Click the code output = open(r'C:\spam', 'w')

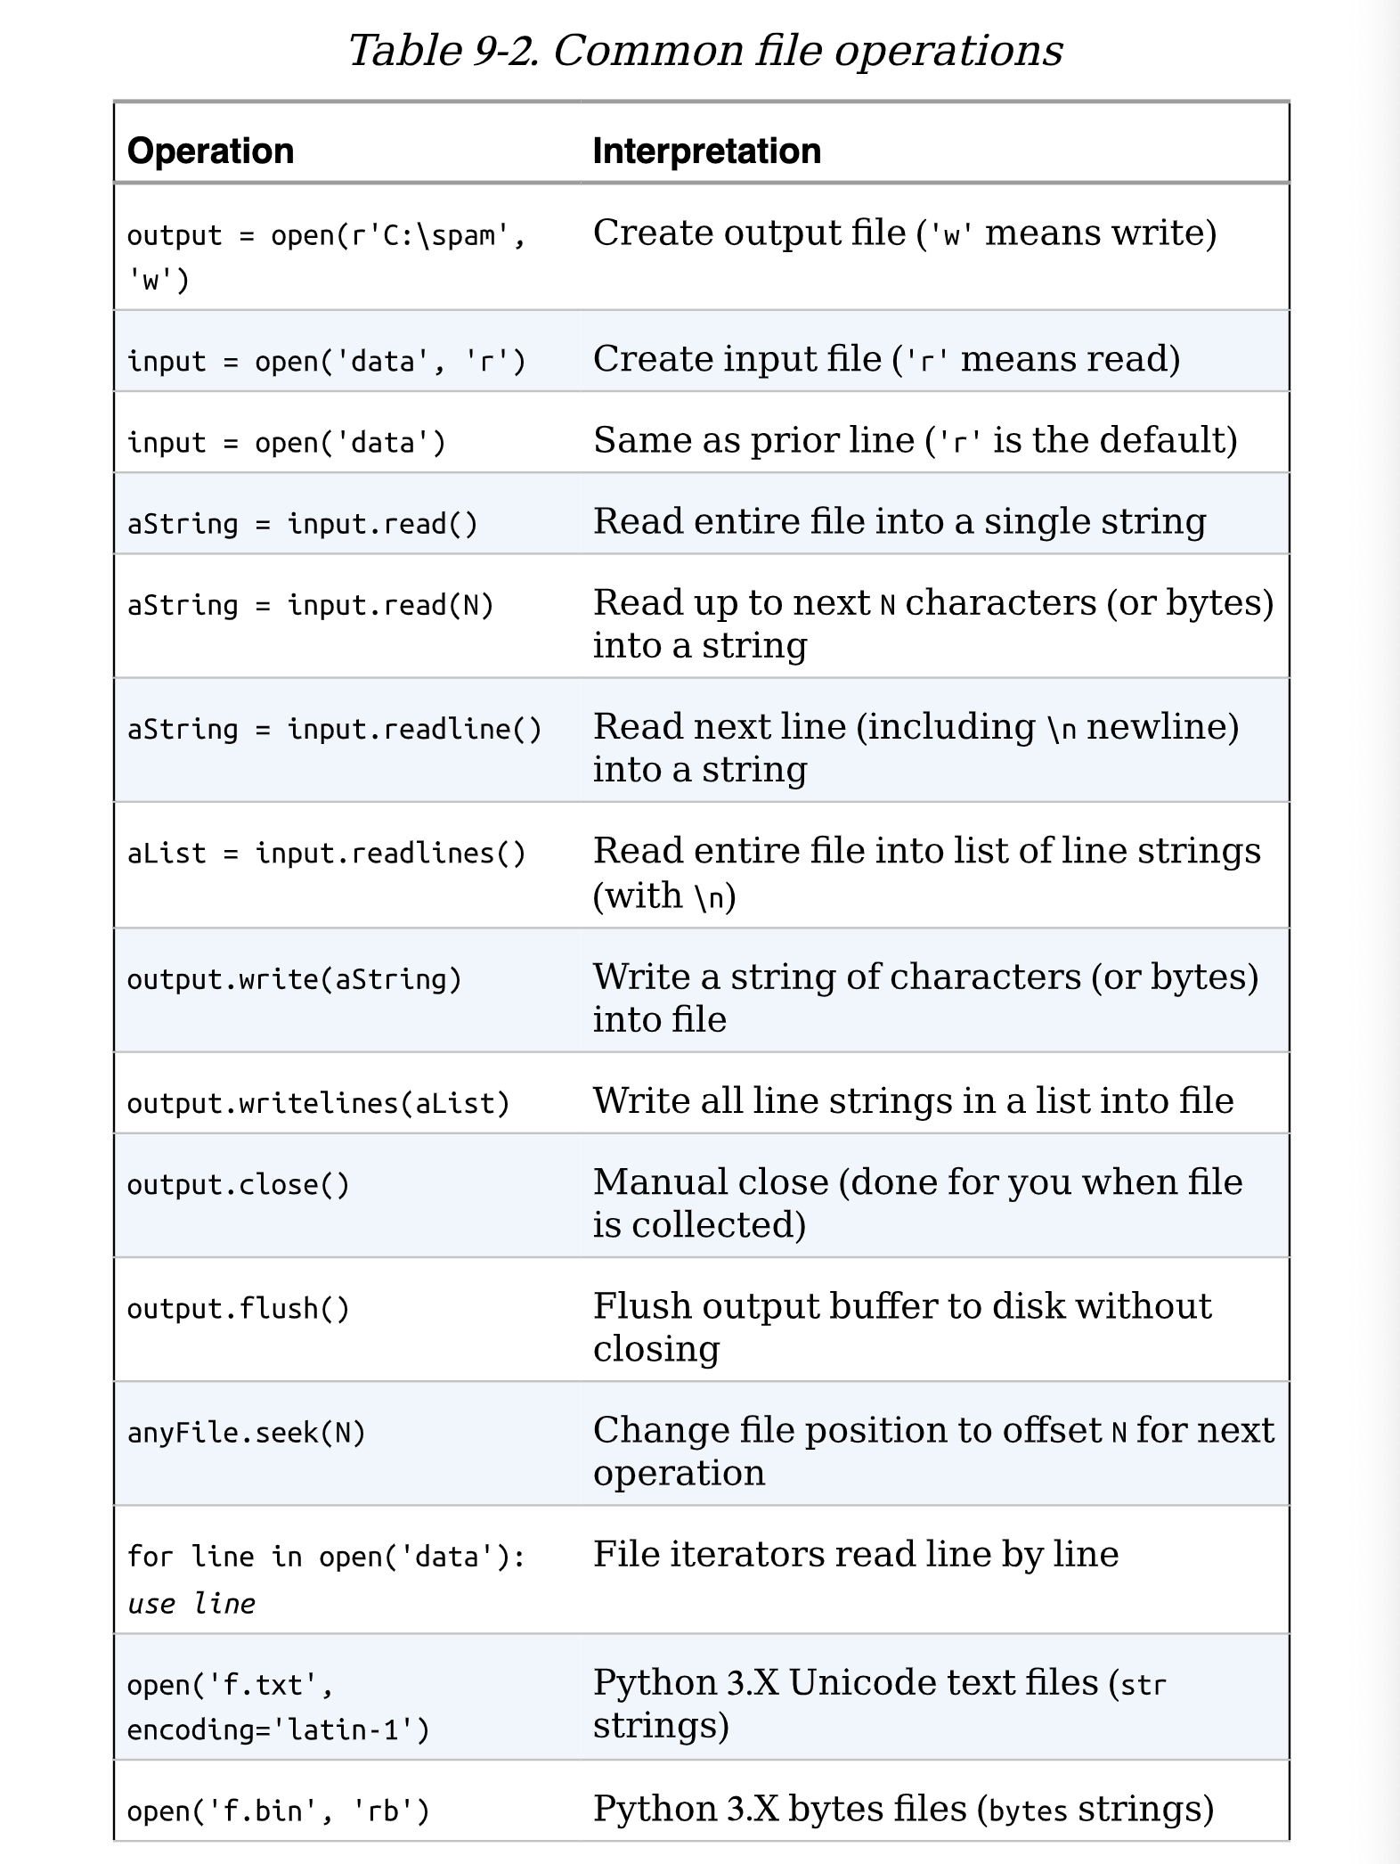[x=327, y=258]
